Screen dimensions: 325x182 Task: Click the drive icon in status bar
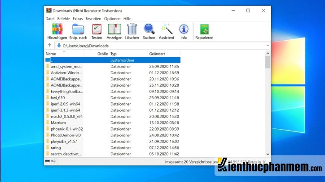coord(47,161)
